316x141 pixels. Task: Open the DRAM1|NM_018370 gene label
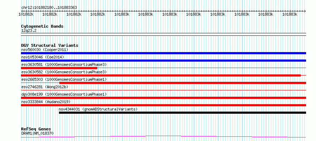click(x=37, y=133)
